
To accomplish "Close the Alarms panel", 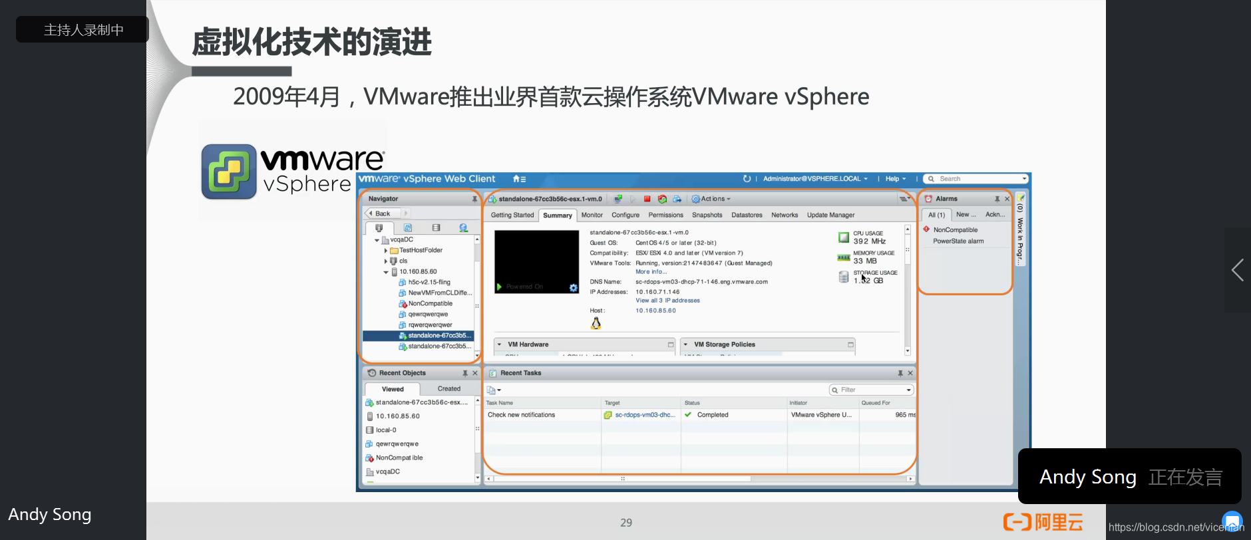I will 1007,199.
